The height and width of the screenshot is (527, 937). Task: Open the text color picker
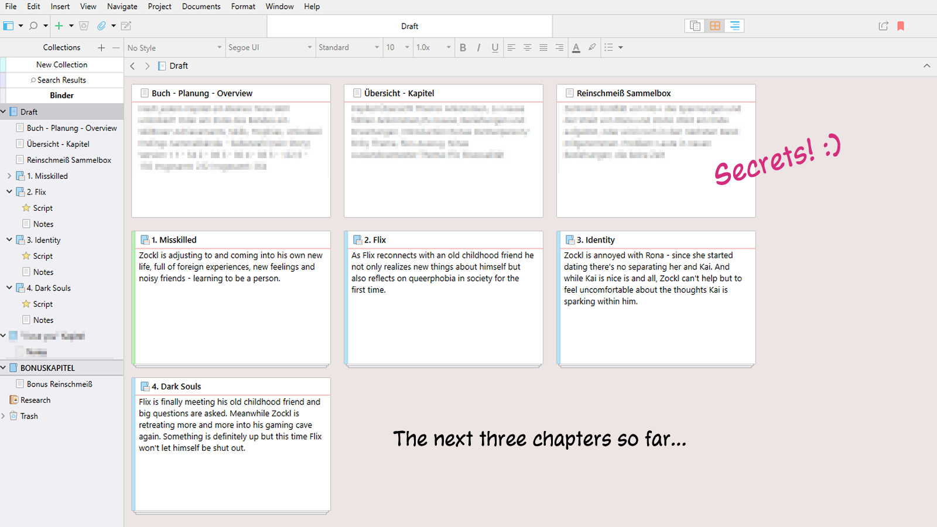pyautogui.click(x=576, y=47)
